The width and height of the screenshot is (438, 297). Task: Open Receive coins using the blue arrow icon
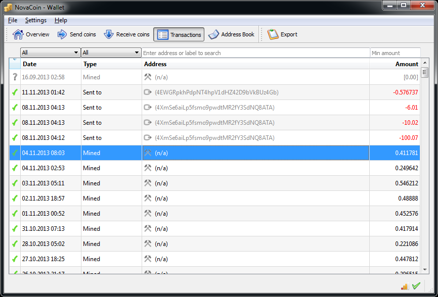[109, 34]
